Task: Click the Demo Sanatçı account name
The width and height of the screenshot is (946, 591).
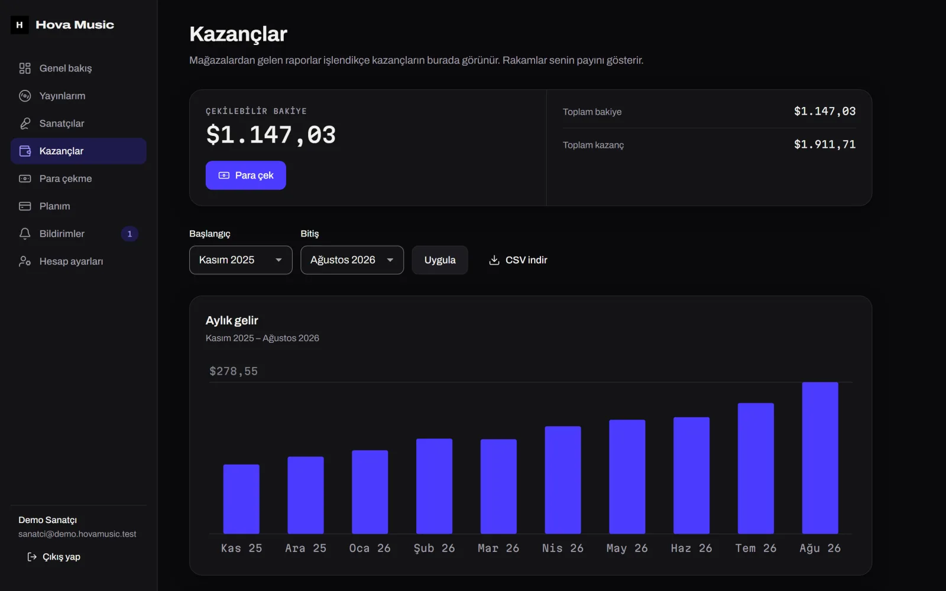Action: coord(48,520)
